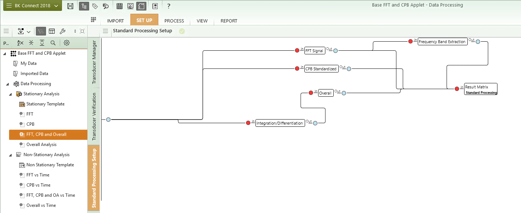521x213 pixels.
Task: Click the applet grid icon before IMPORT
Action: tap(93, 20)
